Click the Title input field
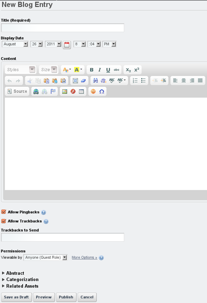The width and height of the screenshot is (207, 303). point(63,28)
